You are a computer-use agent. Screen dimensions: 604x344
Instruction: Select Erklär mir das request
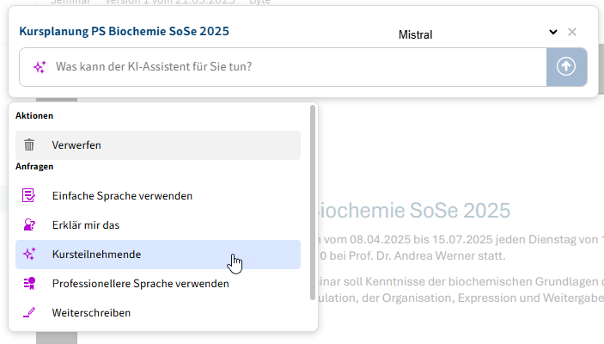158,225
